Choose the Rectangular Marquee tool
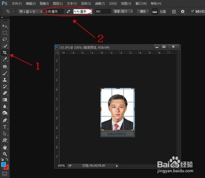The height and width of the screenshot is (178, 205). pyautogui.click(x=5, y=33)
